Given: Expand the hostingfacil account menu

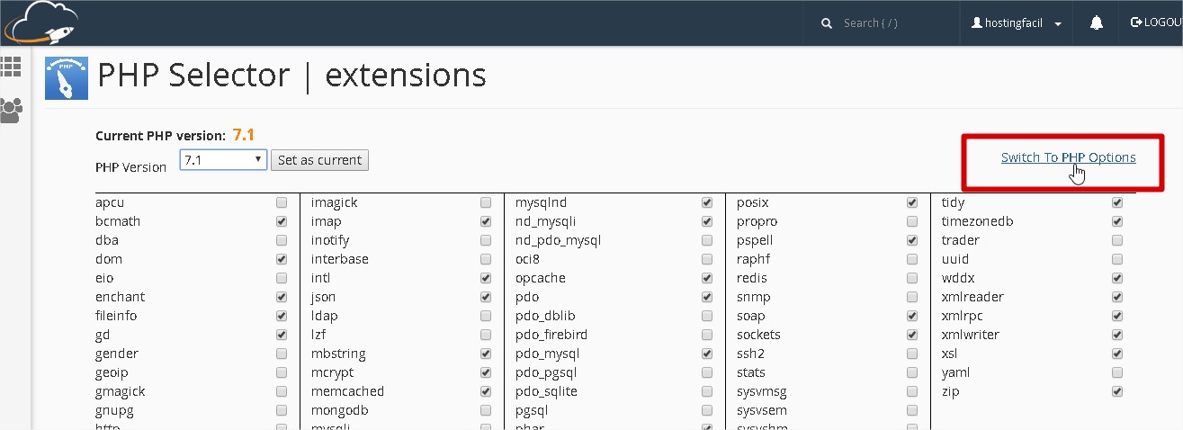Looking at the screenshot, I should [1058, 24].
